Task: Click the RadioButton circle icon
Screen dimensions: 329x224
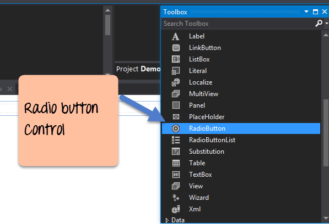Action: tap(176, 128)
